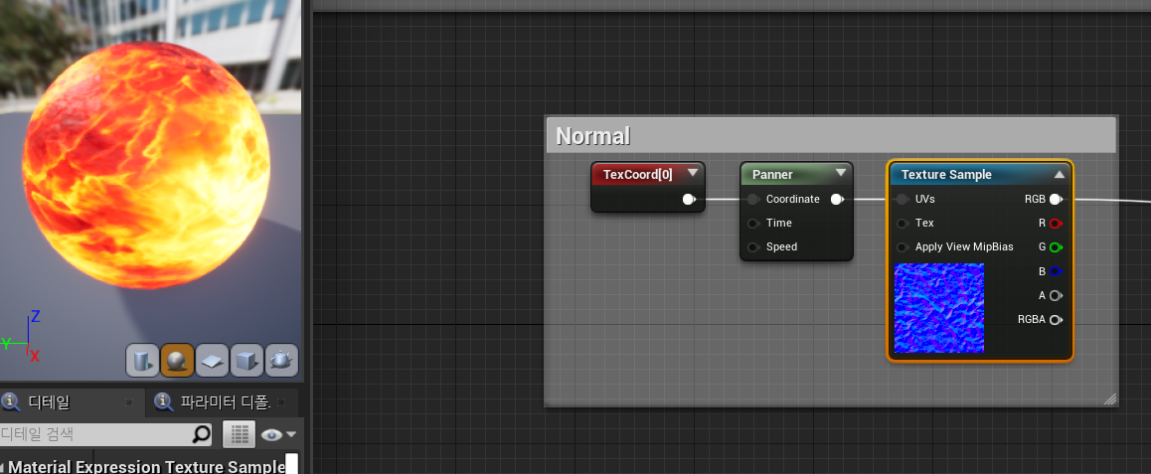
Task: Click the Normal comment box resize handle
Action: point(1110,398)
